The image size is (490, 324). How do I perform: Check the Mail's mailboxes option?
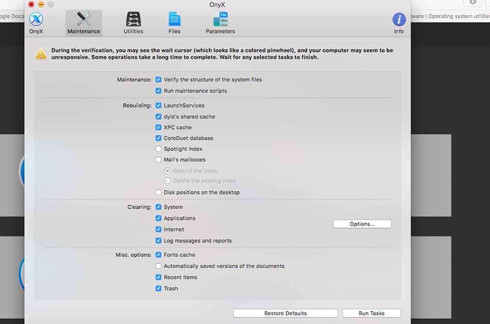[158, 159]
